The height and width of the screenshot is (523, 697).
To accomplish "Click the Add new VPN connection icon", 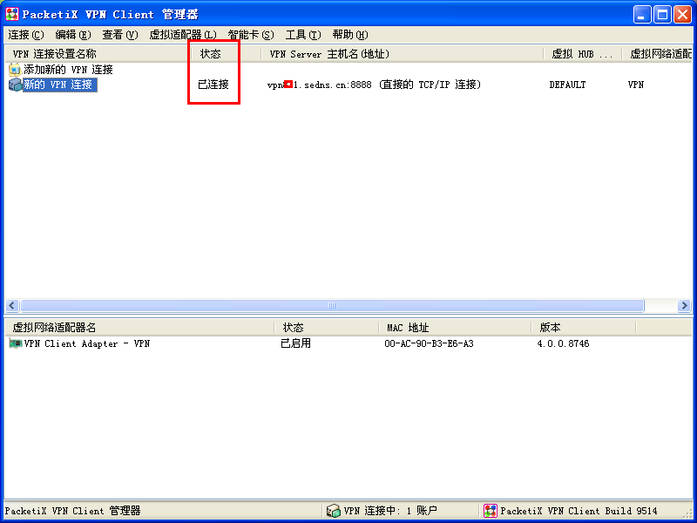I will (15, 70).
